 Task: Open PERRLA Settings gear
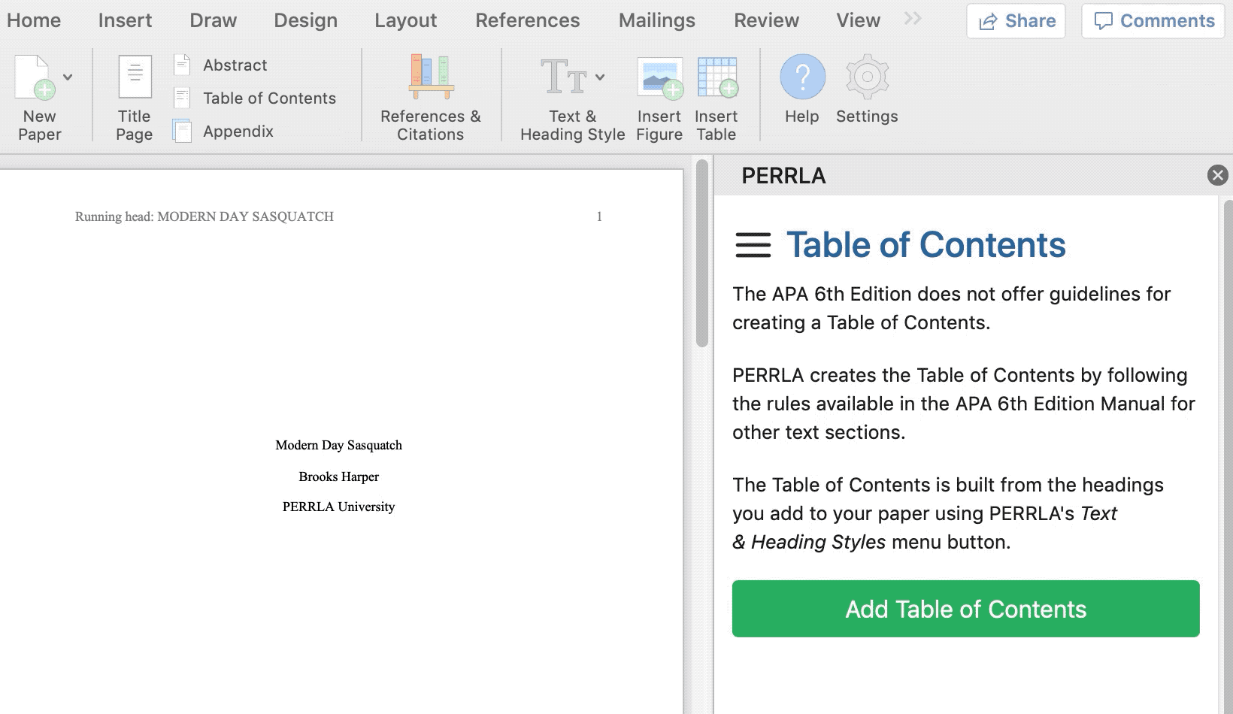point(867,78)
